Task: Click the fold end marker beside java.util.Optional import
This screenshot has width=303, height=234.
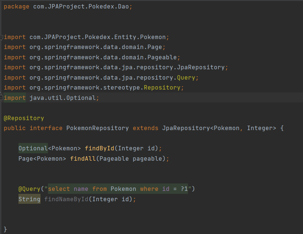Action: pos(1,97)
